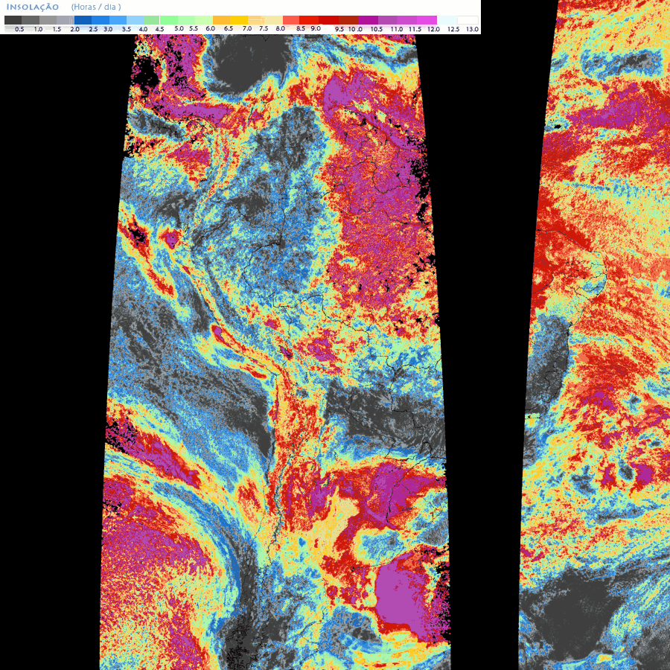This screenshot has height=670, width=670.
Task: Select the 3.5 legend value
Action: (x=127, y=30)
